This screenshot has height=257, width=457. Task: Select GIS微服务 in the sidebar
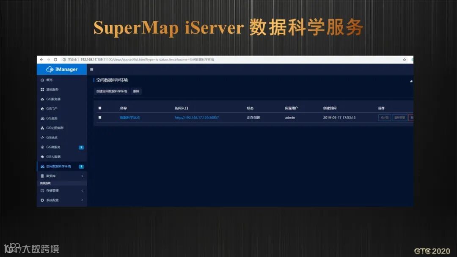(62, 147)
